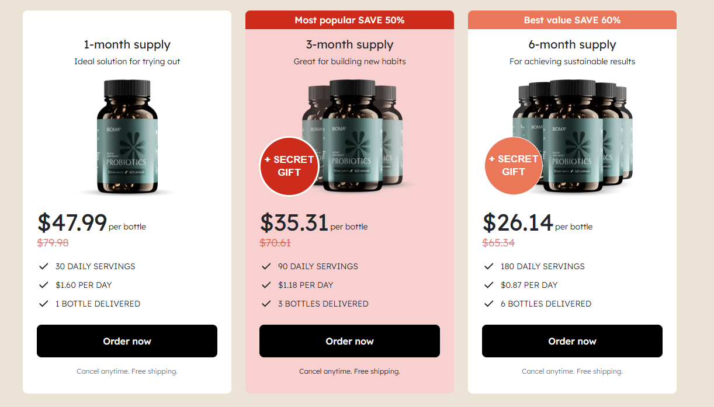Click the six-bottle product image
This screenshot has width=714, height=407.
pyautogui.click(x=573, y=135)
